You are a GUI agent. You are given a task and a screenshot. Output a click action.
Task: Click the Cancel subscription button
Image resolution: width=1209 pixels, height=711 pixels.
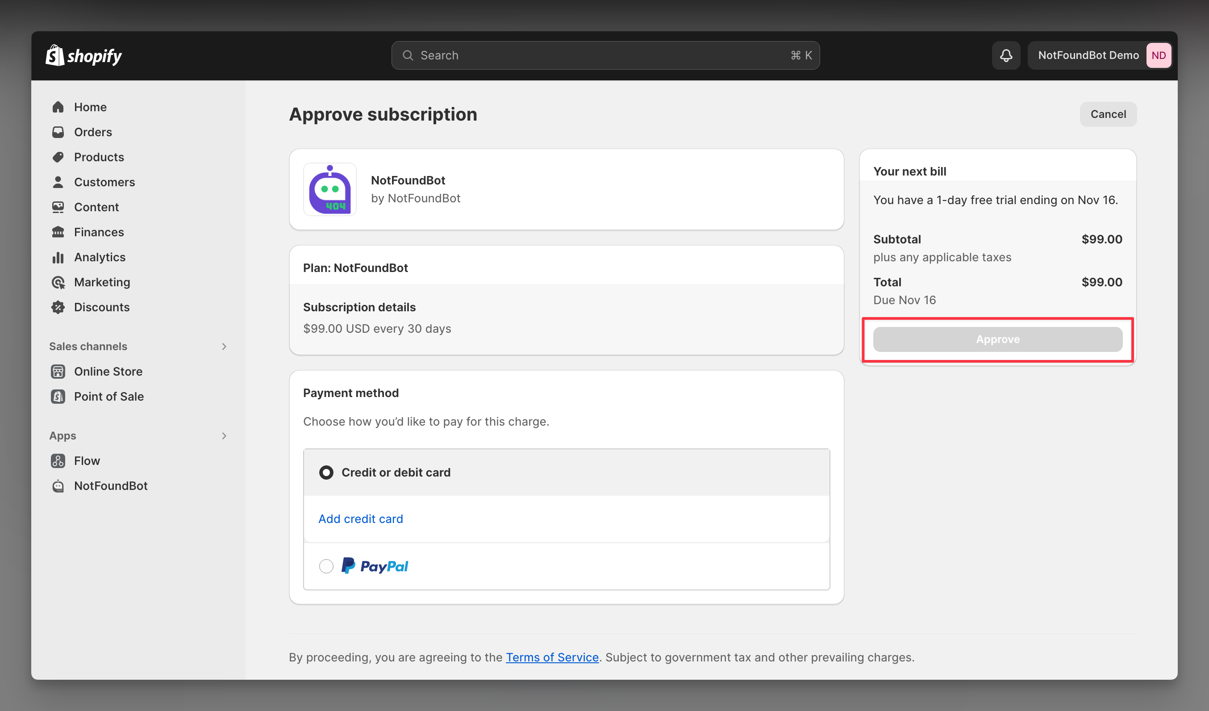[x=1108, y=113]
